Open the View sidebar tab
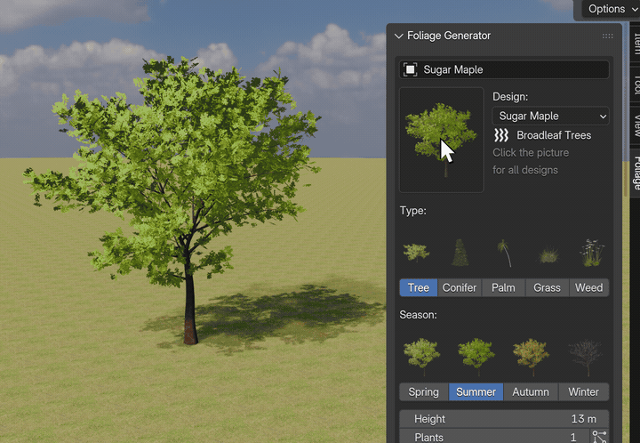640x443 pixels. [x=636, y=125]
